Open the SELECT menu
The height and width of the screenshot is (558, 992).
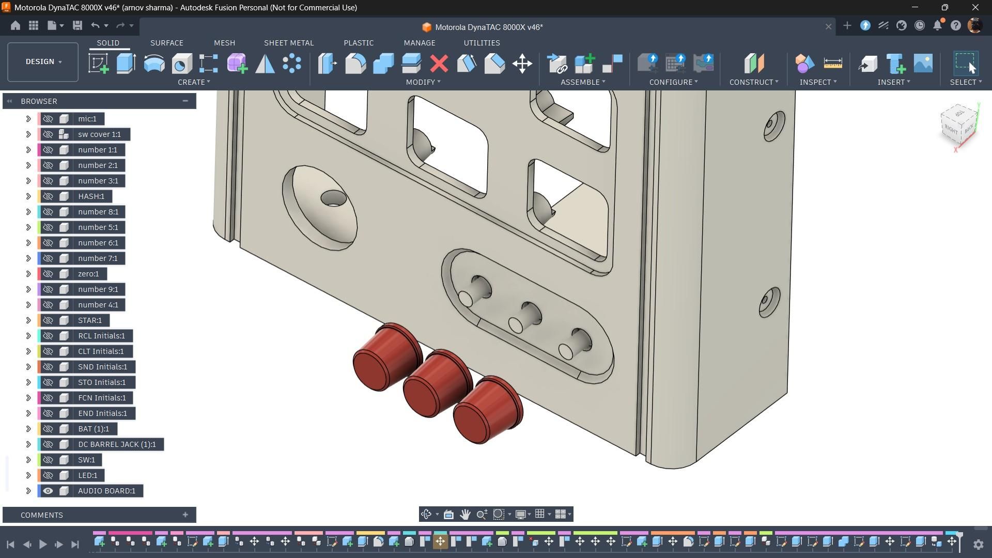point(966,82)
